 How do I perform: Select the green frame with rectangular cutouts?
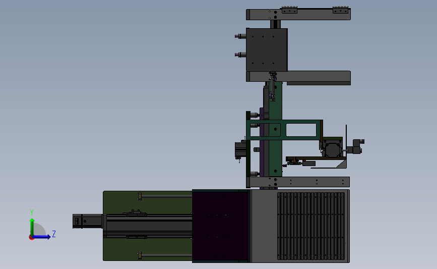point(284,130)
